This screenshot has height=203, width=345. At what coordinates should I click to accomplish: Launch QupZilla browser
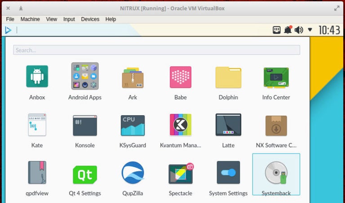133,172
